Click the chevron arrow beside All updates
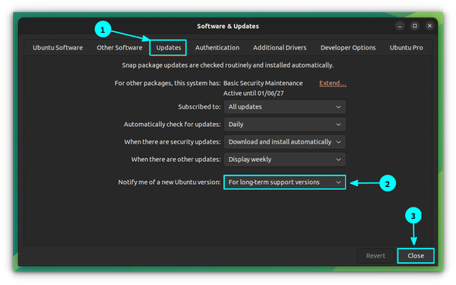 [338, 107]
